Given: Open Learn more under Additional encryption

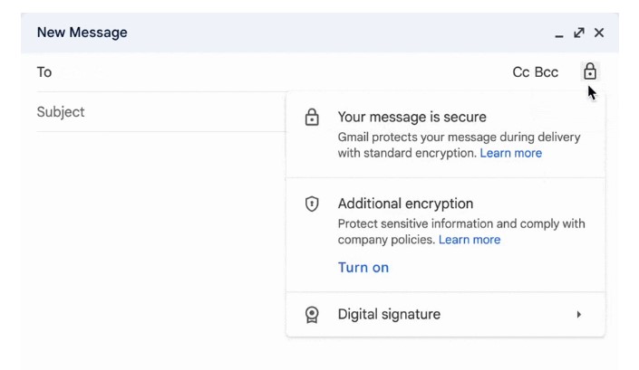Looking at the screenshot, I should 470,240.
